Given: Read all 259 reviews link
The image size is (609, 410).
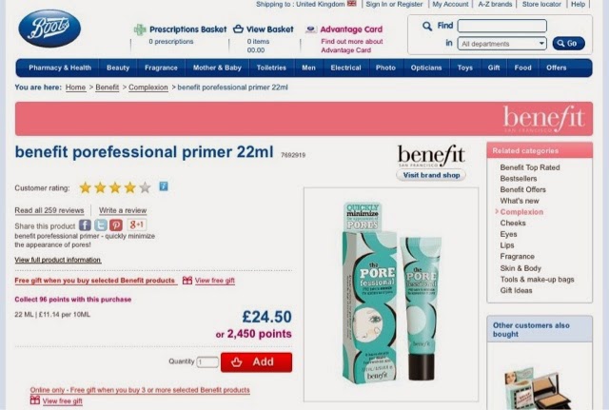Looking at the screenshot, I should click(49, 210).
